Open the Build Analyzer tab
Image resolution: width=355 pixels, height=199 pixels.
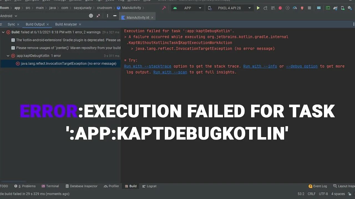coord(66,24)
